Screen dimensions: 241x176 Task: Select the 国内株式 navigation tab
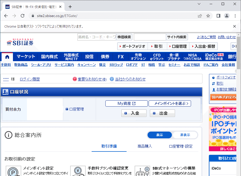pos(49,57)
